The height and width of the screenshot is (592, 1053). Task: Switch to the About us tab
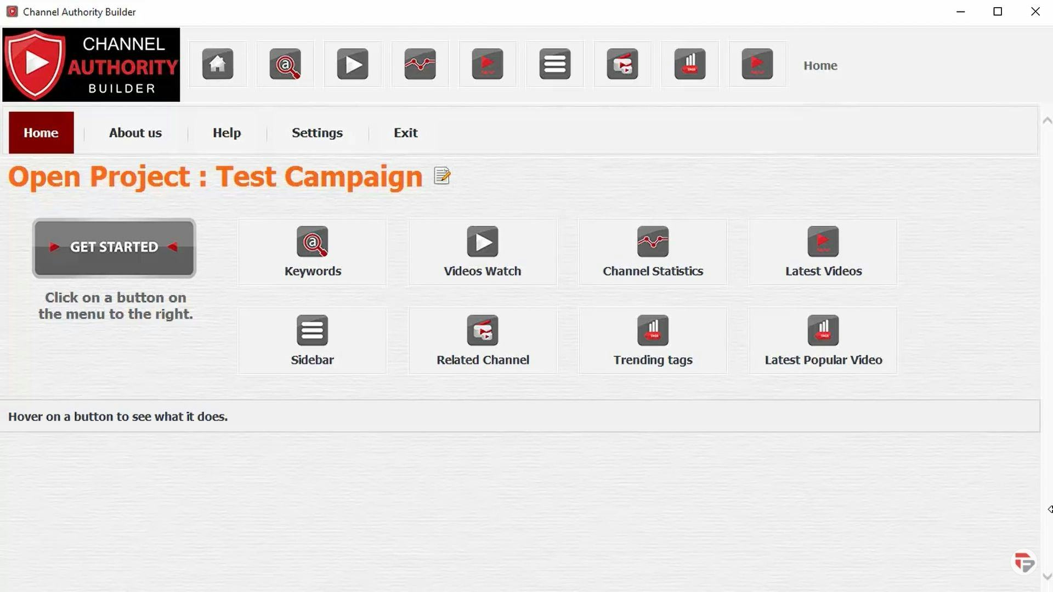tap(135, 133)
